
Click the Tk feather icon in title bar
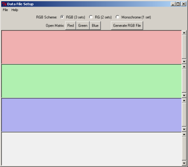[4, 4]
